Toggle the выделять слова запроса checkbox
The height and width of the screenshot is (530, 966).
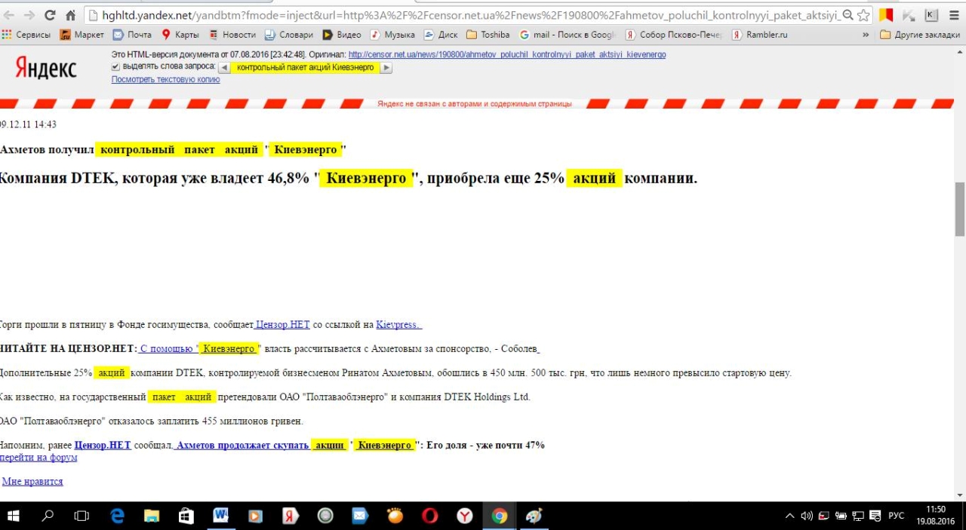click(115, 67)
